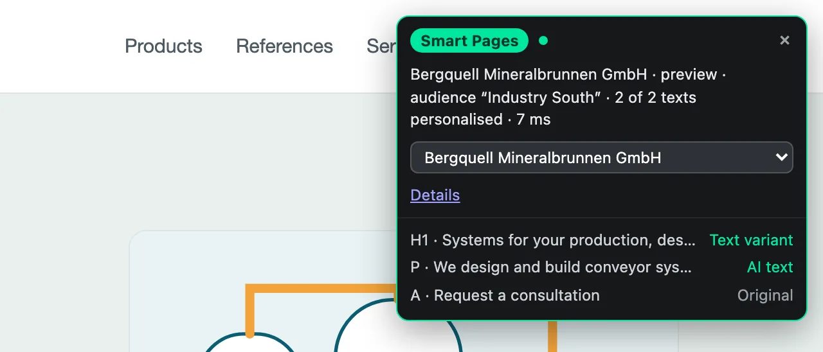The image size is (823, 352).
Task: Click the Smart Pages badge
Action: [x=469, y=40]
